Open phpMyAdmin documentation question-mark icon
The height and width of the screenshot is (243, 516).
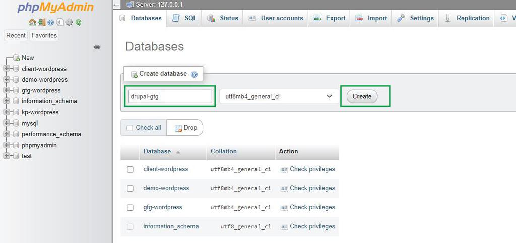pos(51,22)
